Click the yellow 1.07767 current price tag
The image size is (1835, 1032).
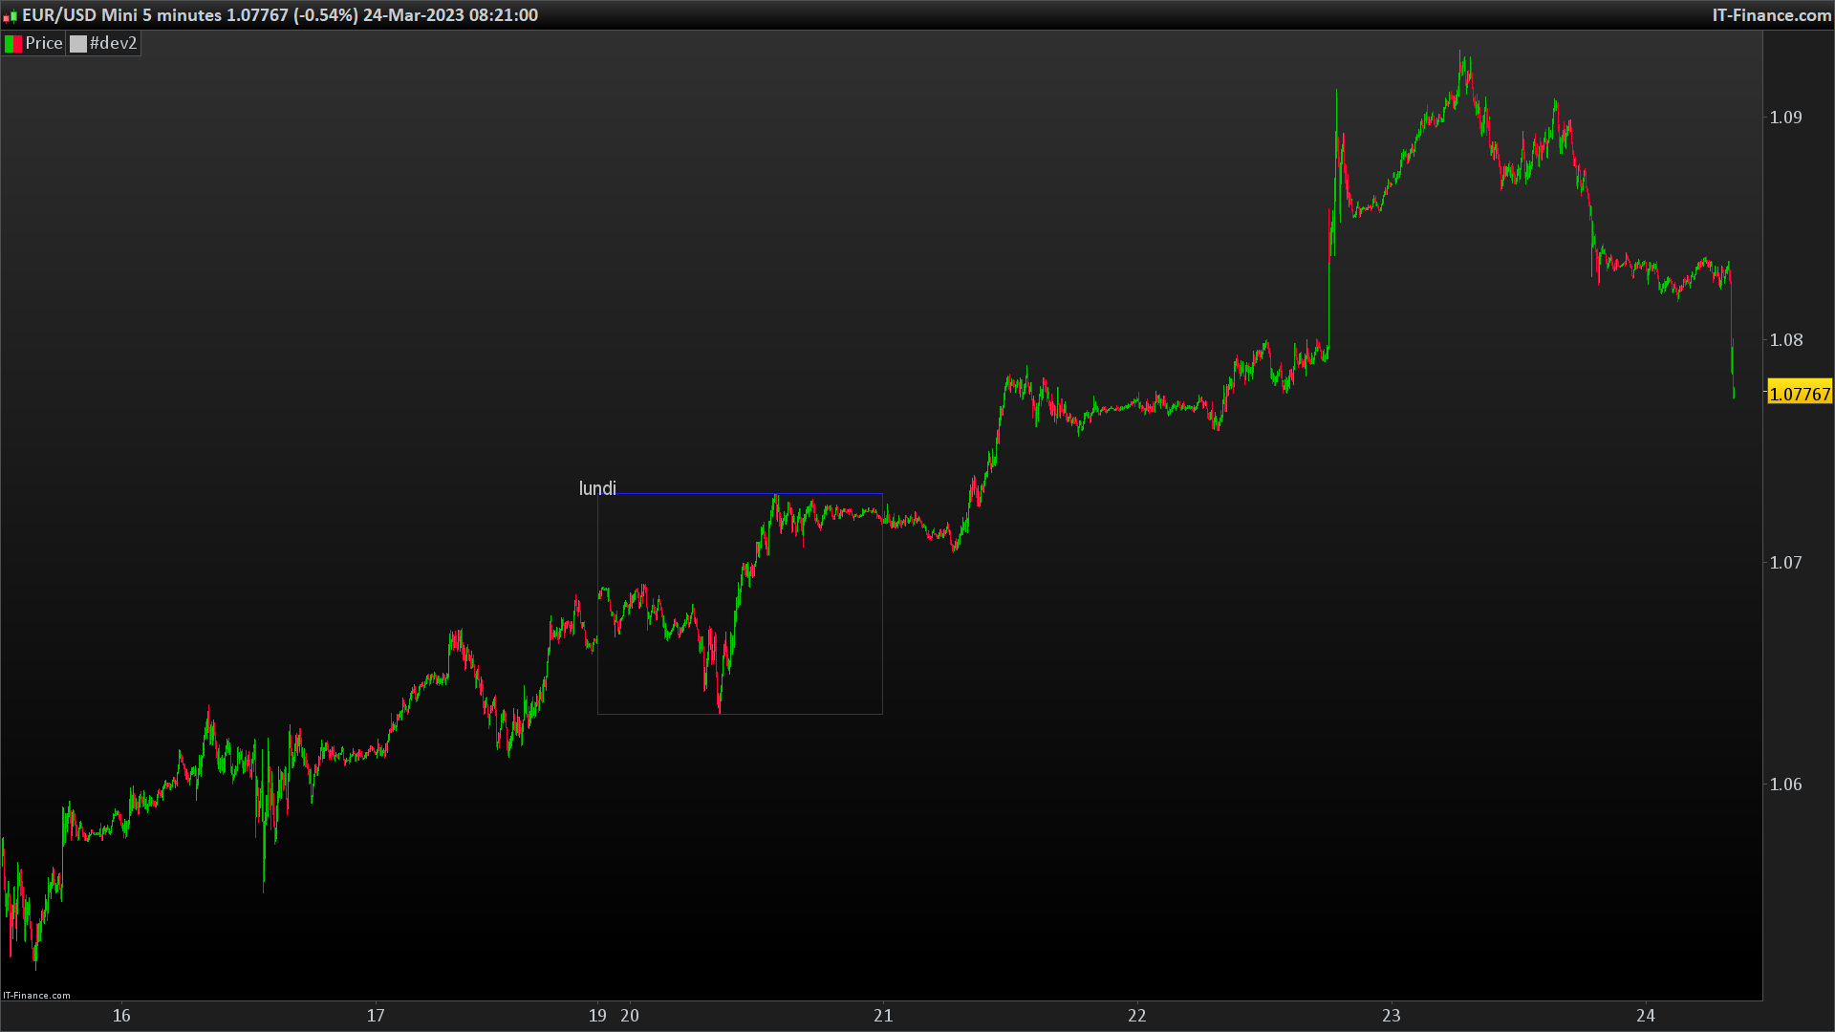pos(1799,394)
